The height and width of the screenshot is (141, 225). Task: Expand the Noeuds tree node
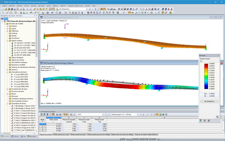pyautogui.click(x=7, y=26)
